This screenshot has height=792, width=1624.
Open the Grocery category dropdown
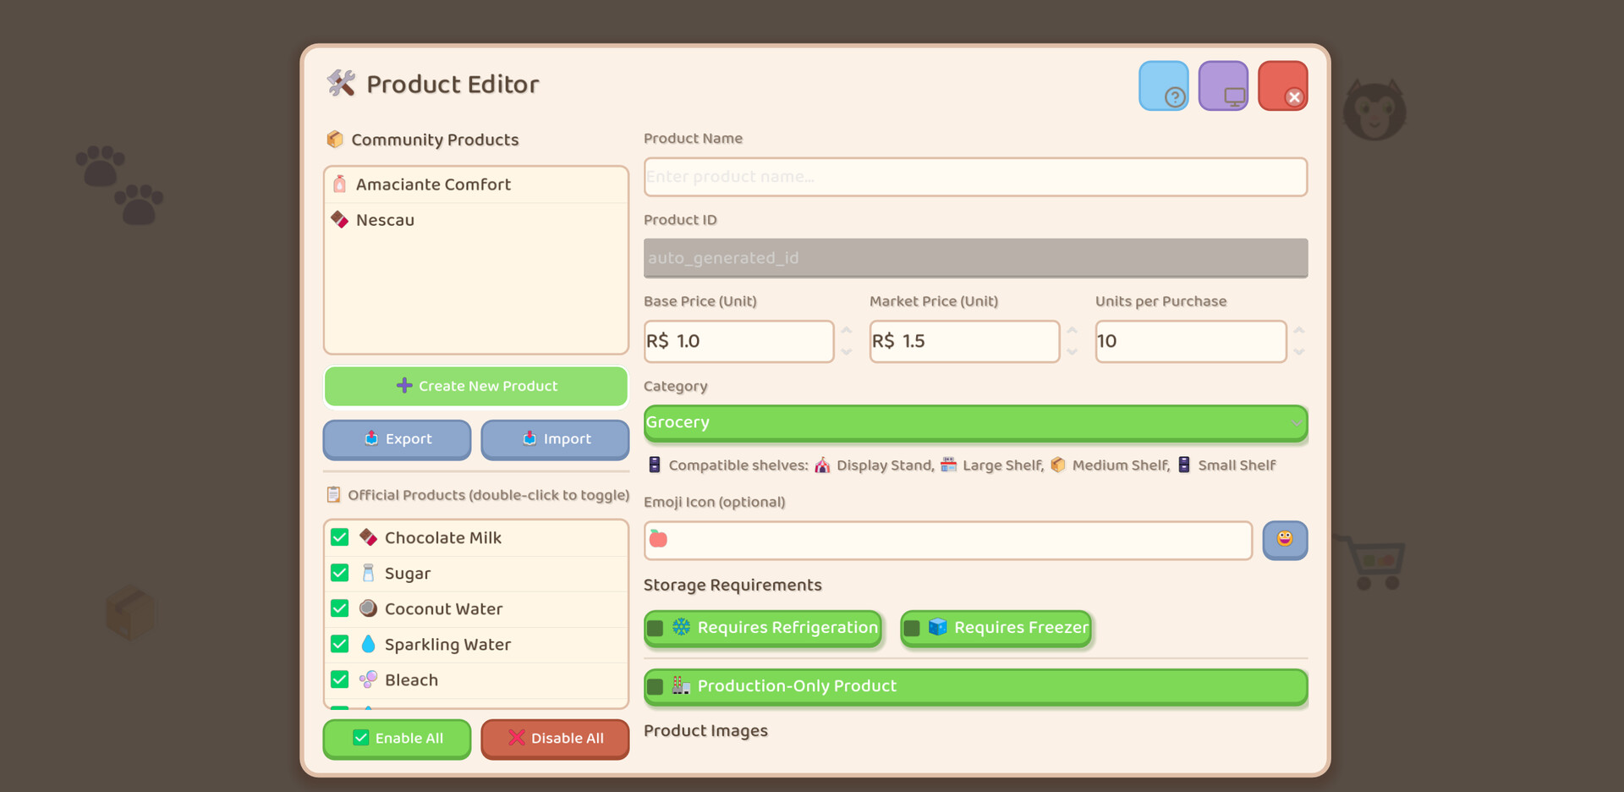point(974,422)
